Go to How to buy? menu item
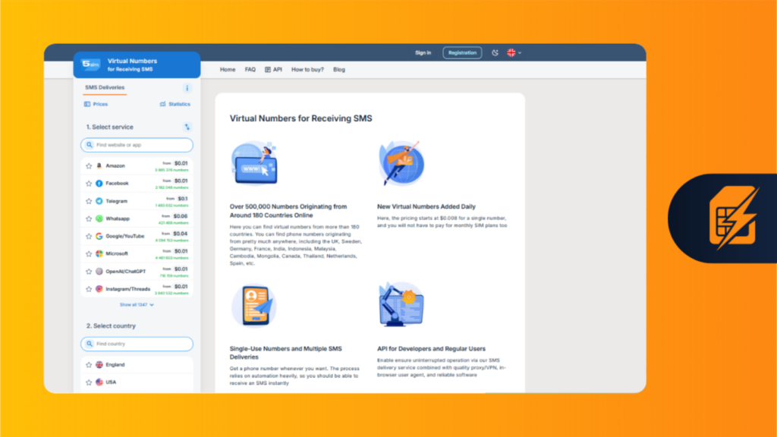This screenshot has height=437, width=777. click(307, 70)
